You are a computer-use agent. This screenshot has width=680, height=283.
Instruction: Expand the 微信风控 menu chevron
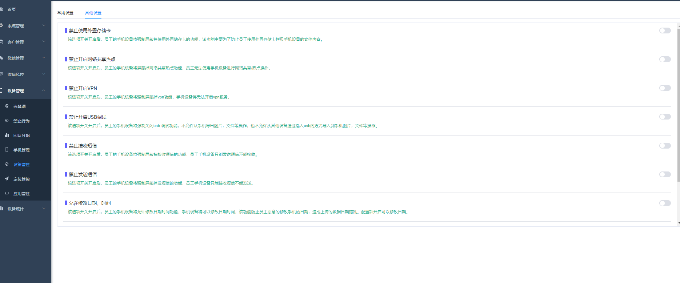click(x=44, y=74)
